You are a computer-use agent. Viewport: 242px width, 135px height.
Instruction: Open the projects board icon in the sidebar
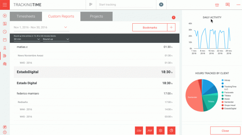coord(5,24)
